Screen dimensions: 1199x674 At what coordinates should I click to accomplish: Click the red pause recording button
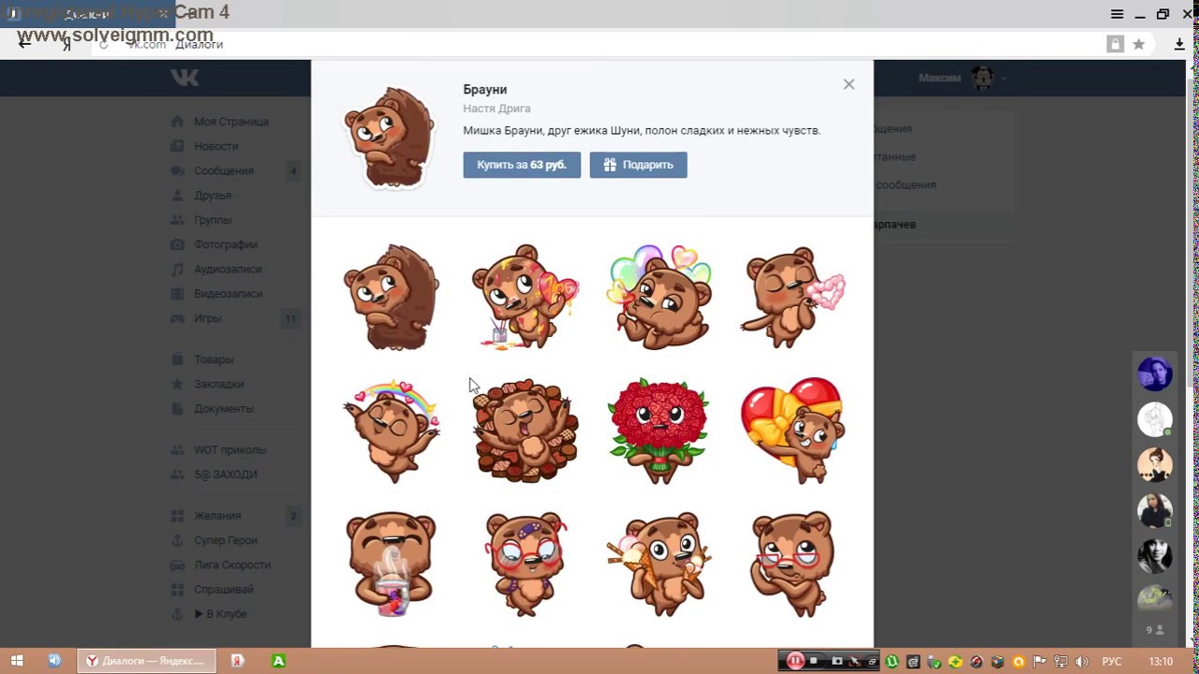point(794,661)
